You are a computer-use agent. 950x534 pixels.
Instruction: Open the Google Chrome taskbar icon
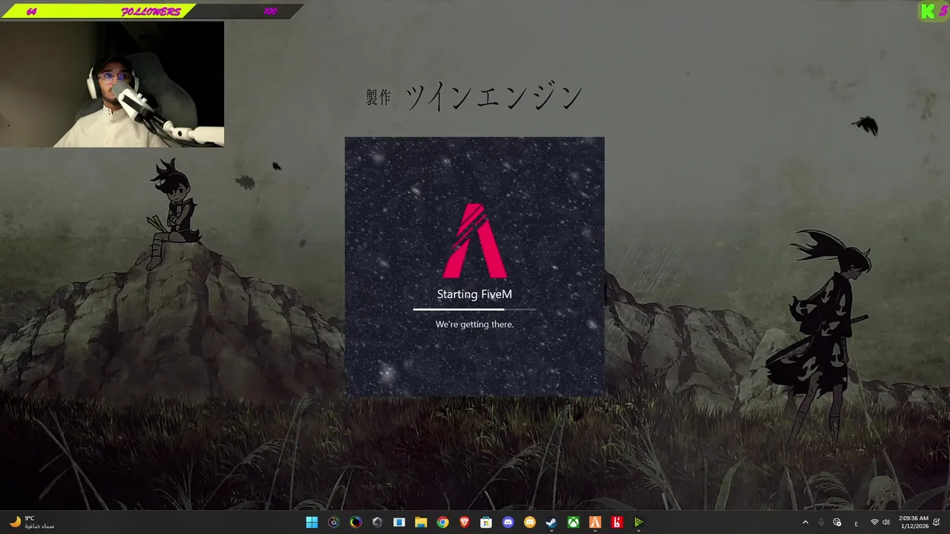442,522
